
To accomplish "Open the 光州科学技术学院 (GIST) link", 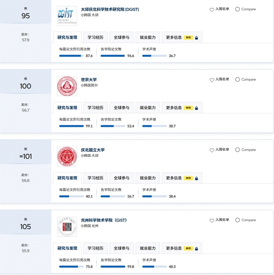I will click(x=104, y=220).
